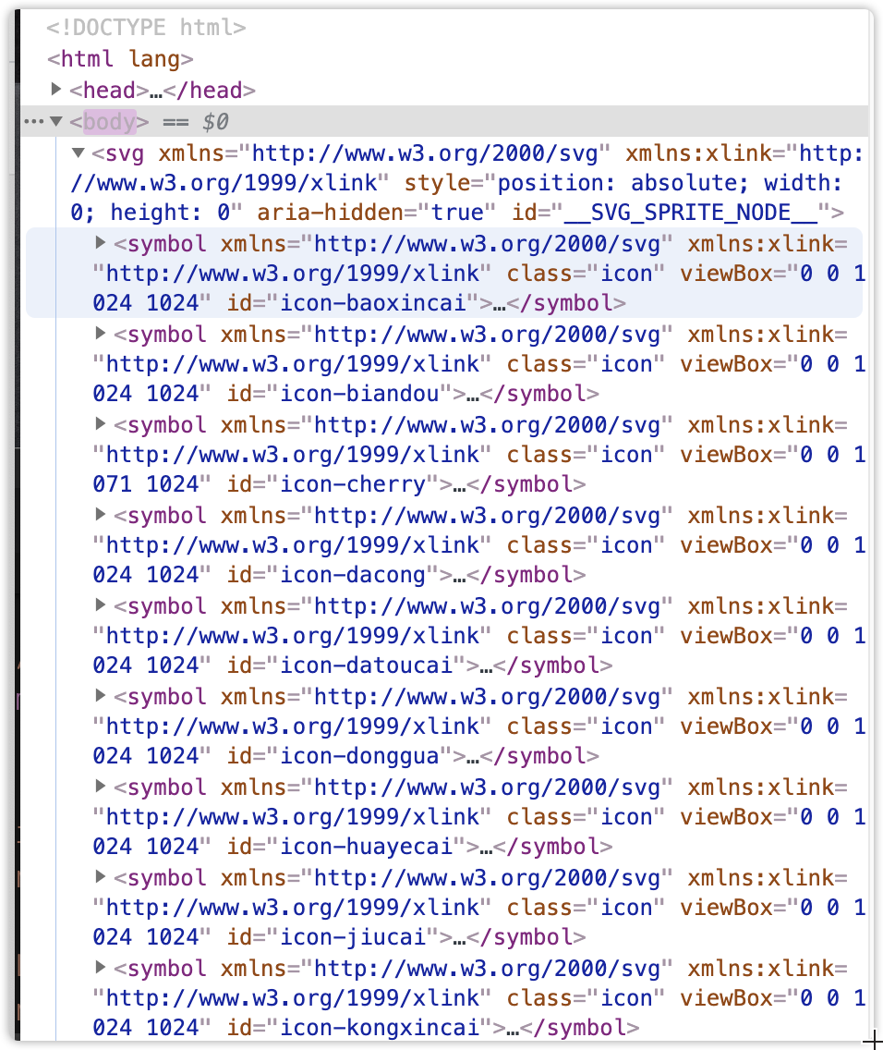Open the three-dot menu beside the body tag
This screenshot has height=1050, width=883.
tap(32, 121)
